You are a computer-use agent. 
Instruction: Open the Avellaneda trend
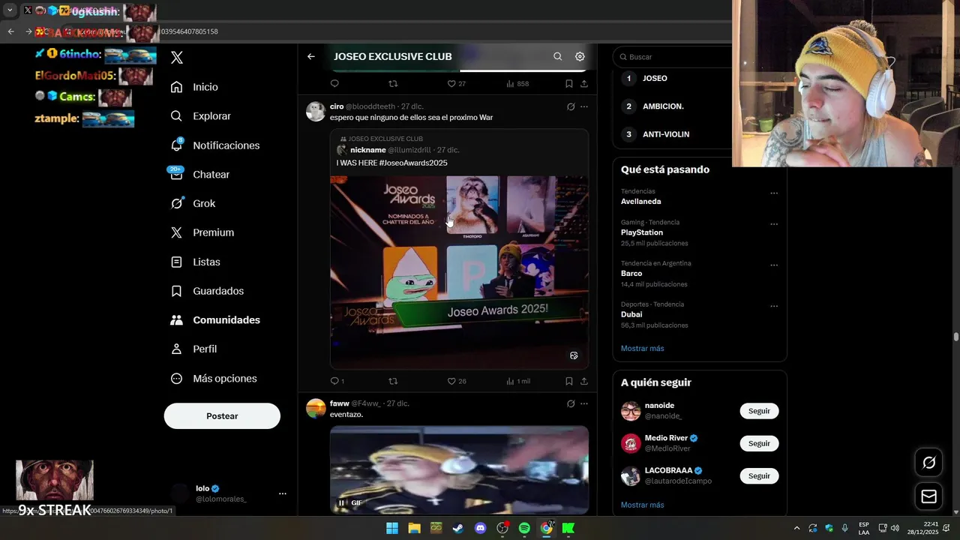click(x=641, y=202)
